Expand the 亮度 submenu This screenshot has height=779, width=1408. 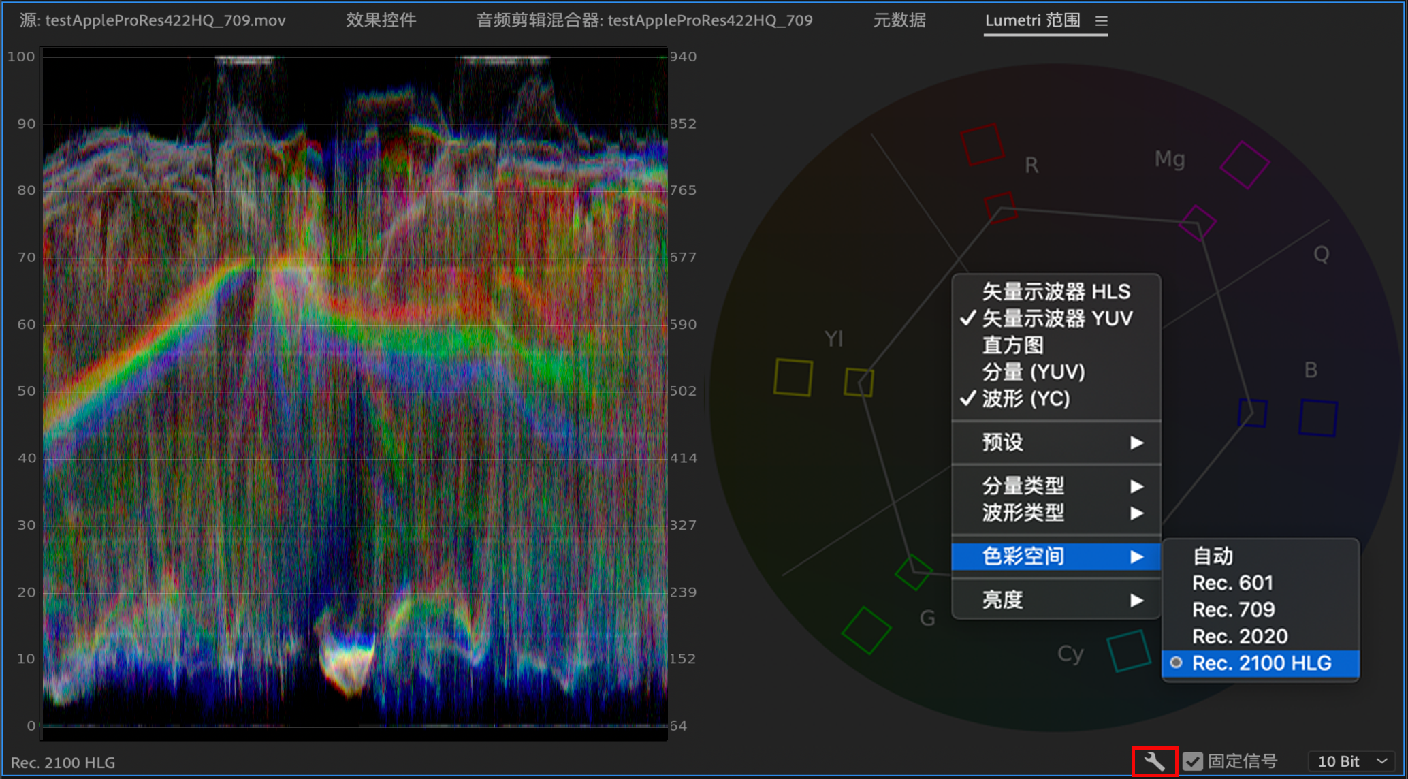[x=1055, y=600]
